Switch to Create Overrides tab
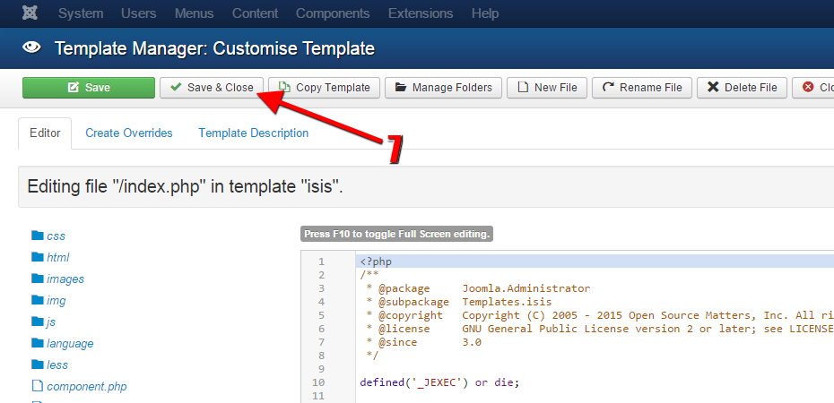Viewport: 834px width, 403px height. pos(129,133)
